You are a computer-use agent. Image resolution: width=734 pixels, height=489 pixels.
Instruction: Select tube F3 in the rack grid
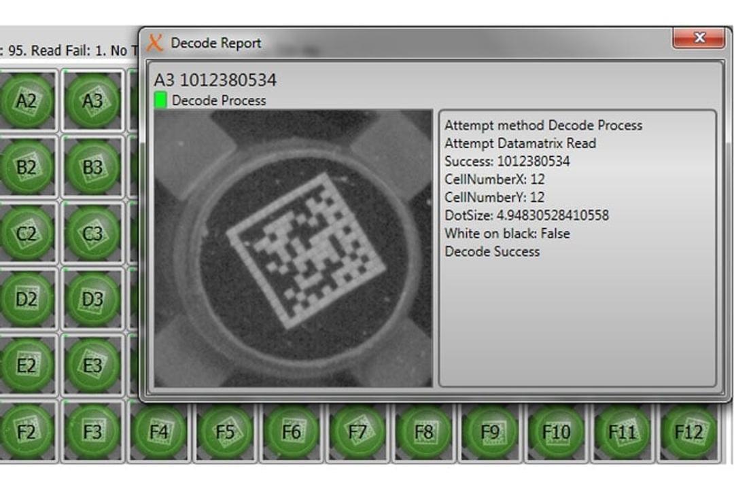tap(92, 431)
